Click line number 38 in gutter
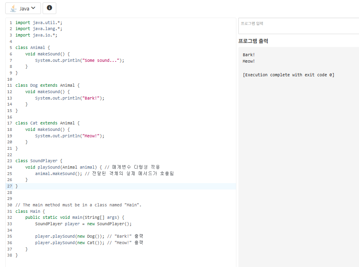The width and height of the screenshot is (359, 267). [x=10, y=255]
